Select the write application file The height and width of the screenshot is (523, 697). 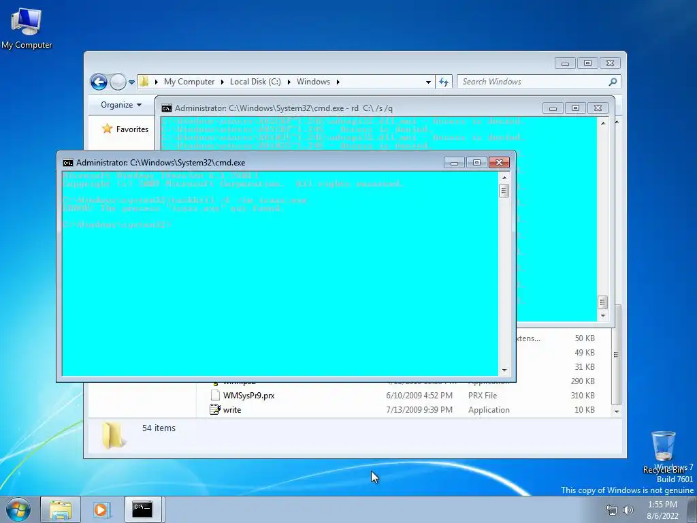[x=232, y=409]
